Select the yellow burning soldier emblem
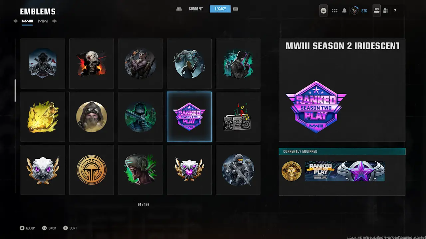The height and width of the screenshot is (239, 426). (43, 117)
